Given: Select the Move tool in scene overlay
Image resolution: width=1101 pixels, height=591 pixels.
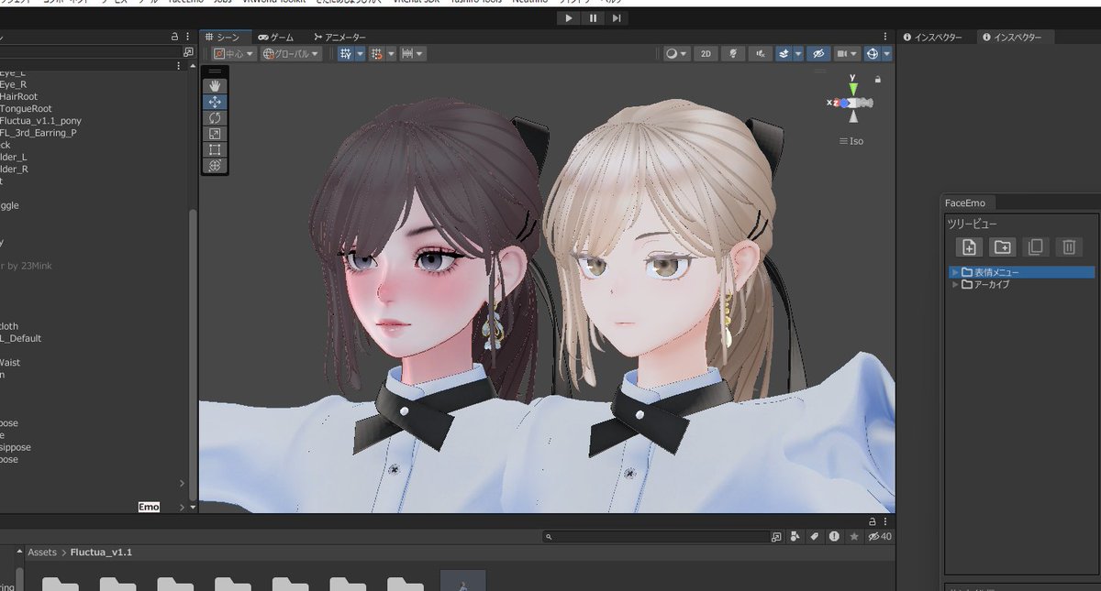Looking at the screenshot, I should (x=216, y=102).
